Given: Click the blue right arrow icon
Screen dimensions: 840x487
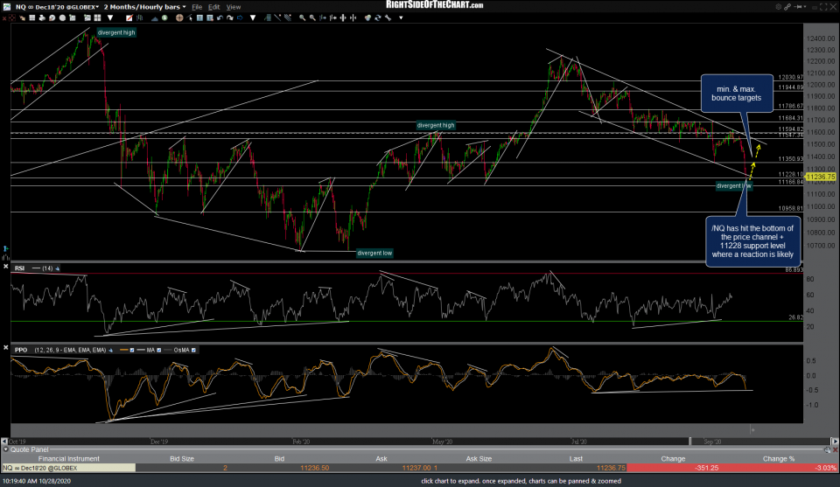Looking at the screenshot, I should click(240, 17).
